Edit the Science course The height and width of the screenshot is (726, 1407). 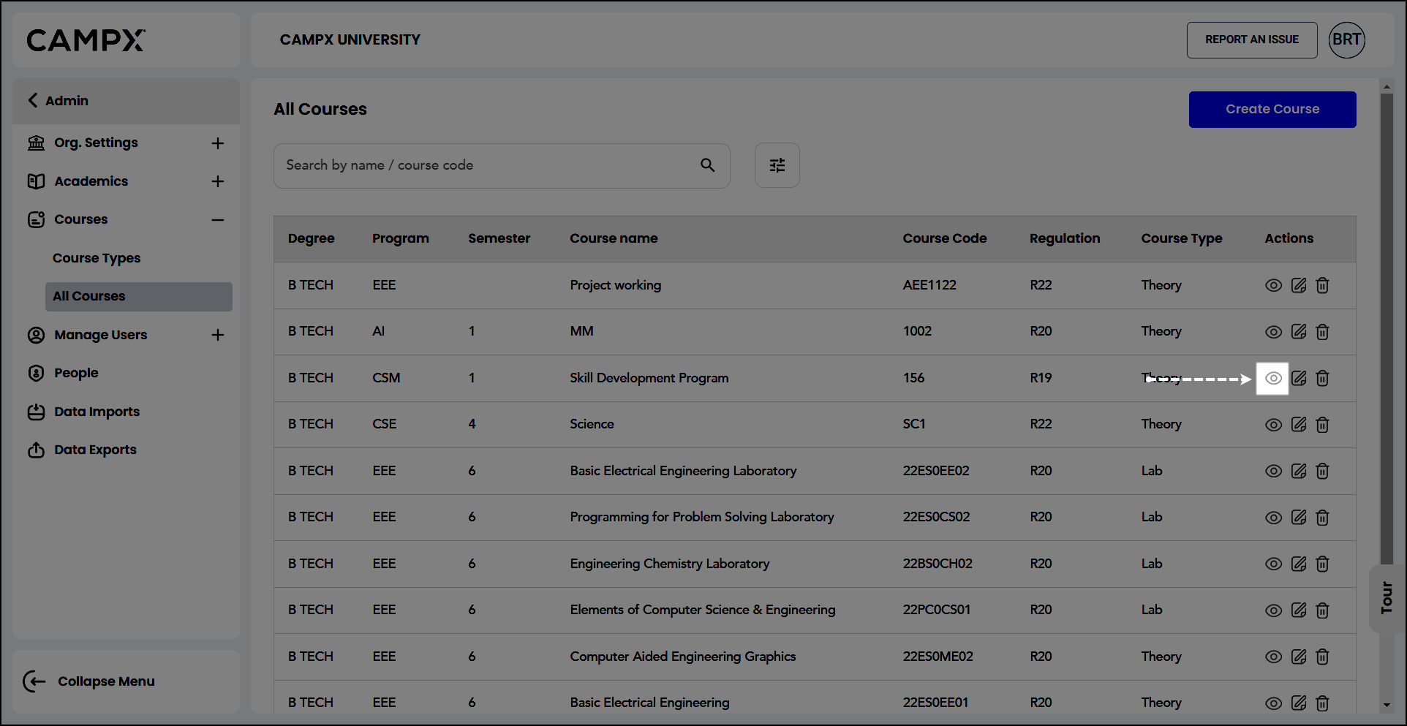coord(1298,425)
